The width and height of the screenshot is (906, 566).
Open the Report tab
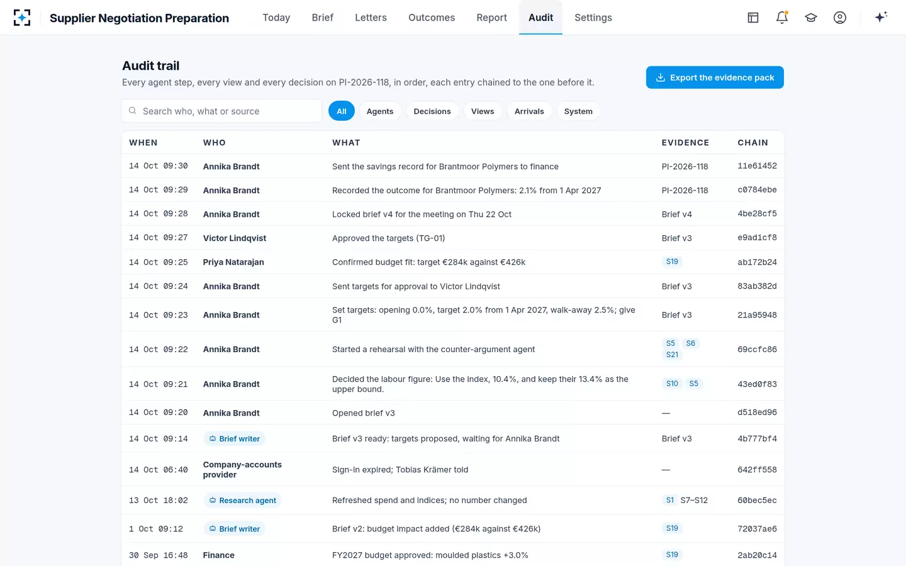[x=491, y=18]
